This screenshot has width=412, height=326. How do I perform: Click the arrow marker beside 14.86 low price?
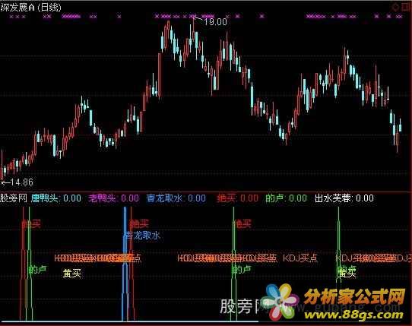pyautogui.click(x=5, y=182)
